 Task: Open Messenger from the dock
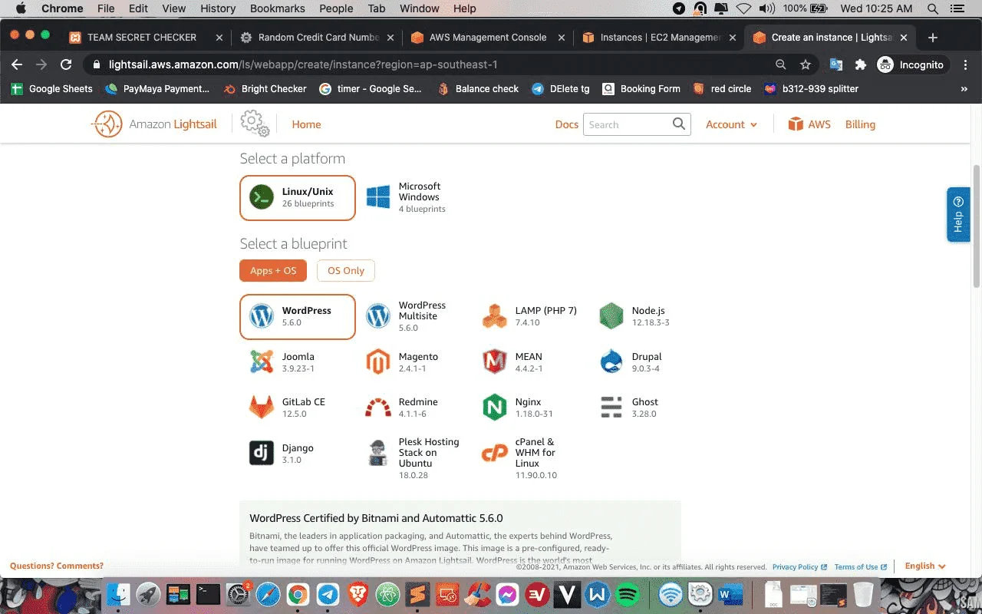pyautogui.click(x=508, y=594)
